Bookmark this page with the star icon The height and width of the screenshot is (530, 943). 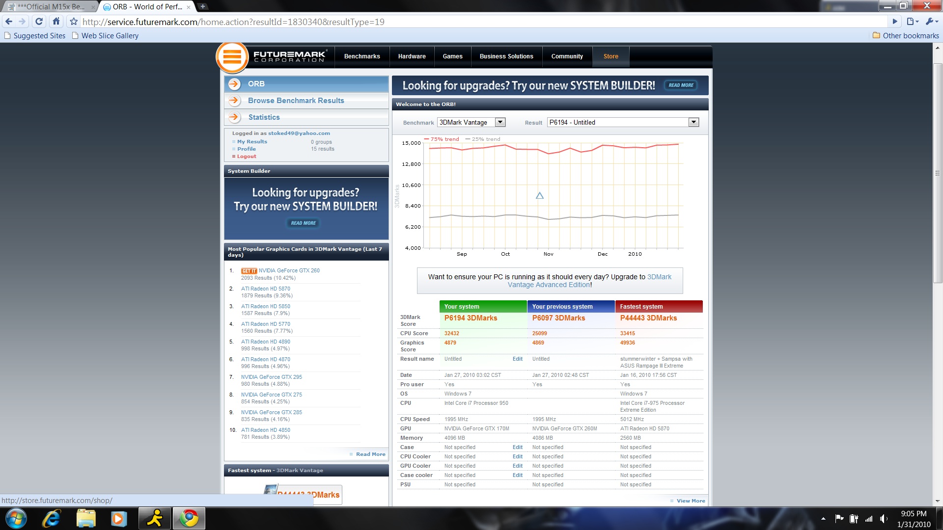point(74,22)
